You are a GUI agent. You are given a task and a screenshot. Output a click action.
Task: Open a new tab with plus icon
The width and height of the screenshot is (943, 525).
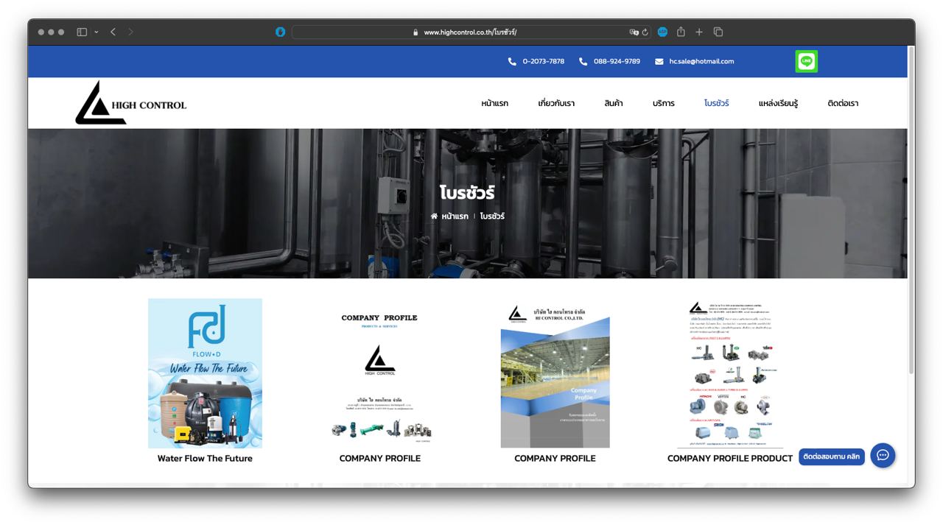point(699,32)
